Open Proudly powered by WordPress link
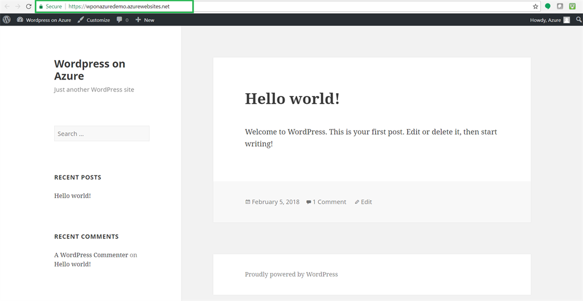 click(x=291, y=275)
